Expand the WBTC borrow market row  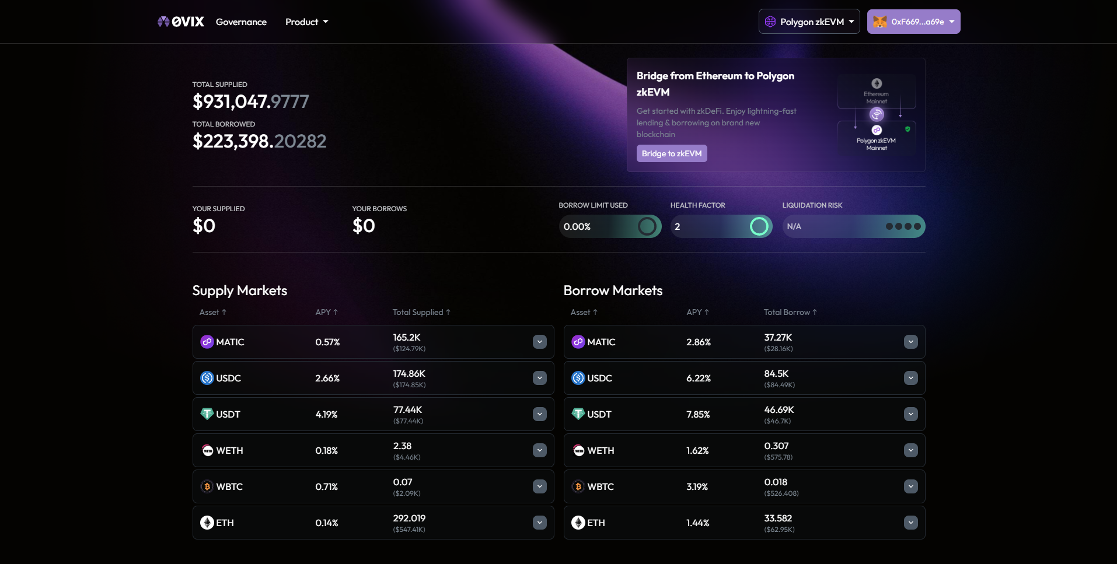click(911, 486)
